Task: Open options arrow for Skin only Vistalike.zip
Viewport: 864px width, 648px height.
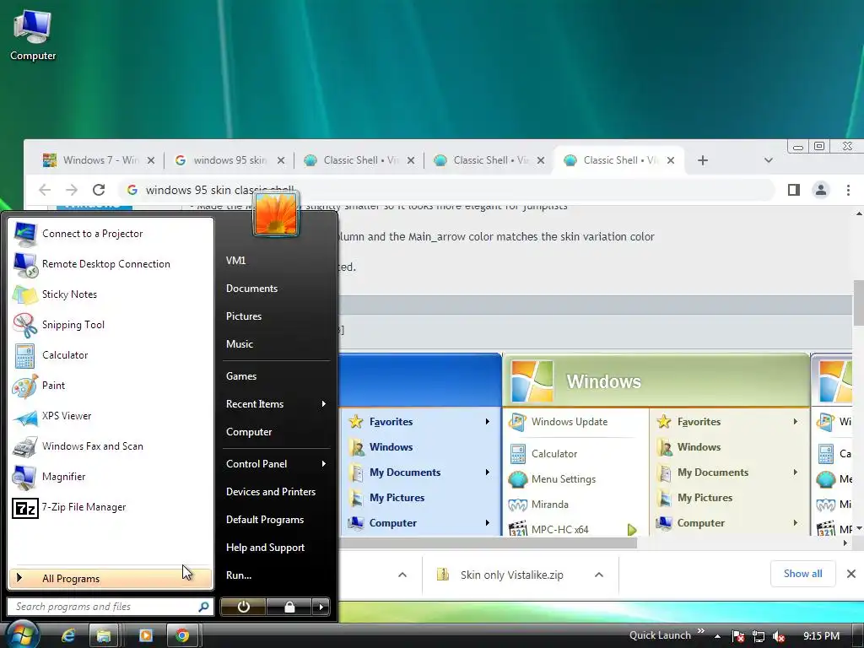Action: coord(599,575)
